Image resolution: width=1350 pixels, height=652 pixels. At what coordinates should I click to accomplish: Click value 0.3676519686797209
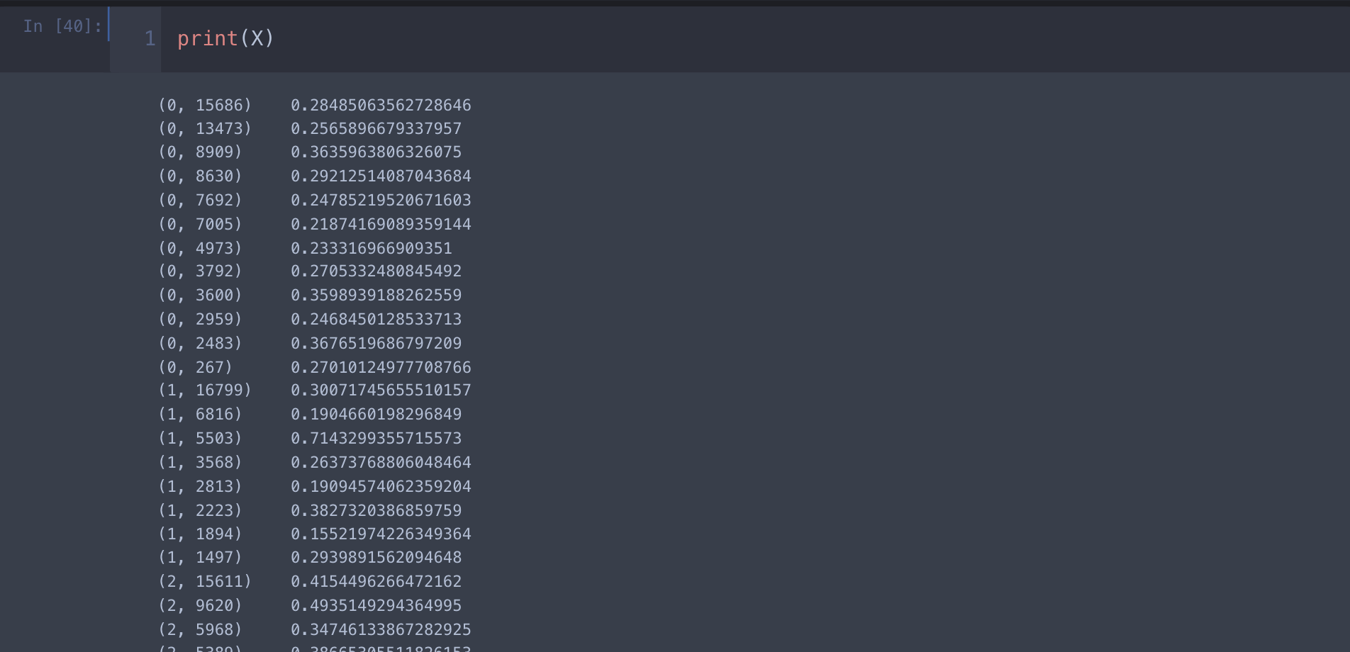coord(376,344)
